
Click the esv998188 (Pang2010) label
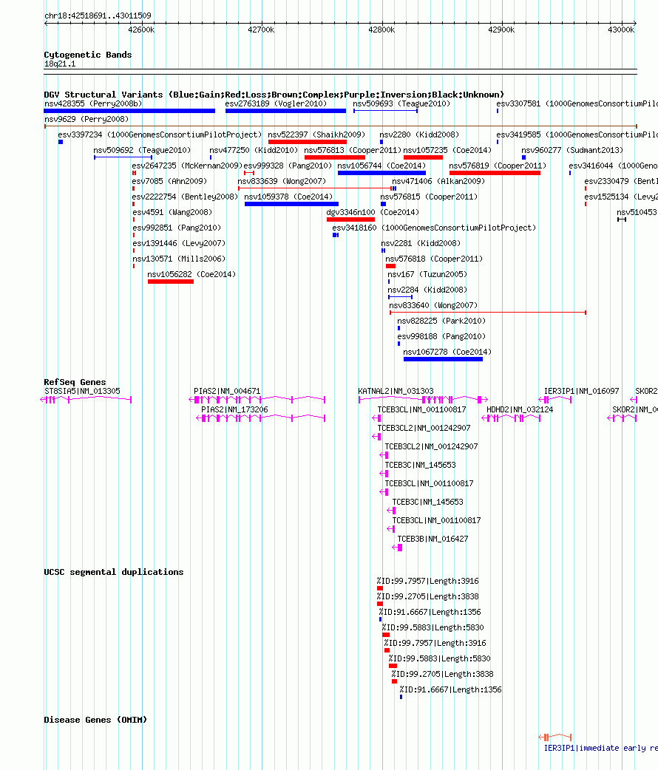click(441, 336)
